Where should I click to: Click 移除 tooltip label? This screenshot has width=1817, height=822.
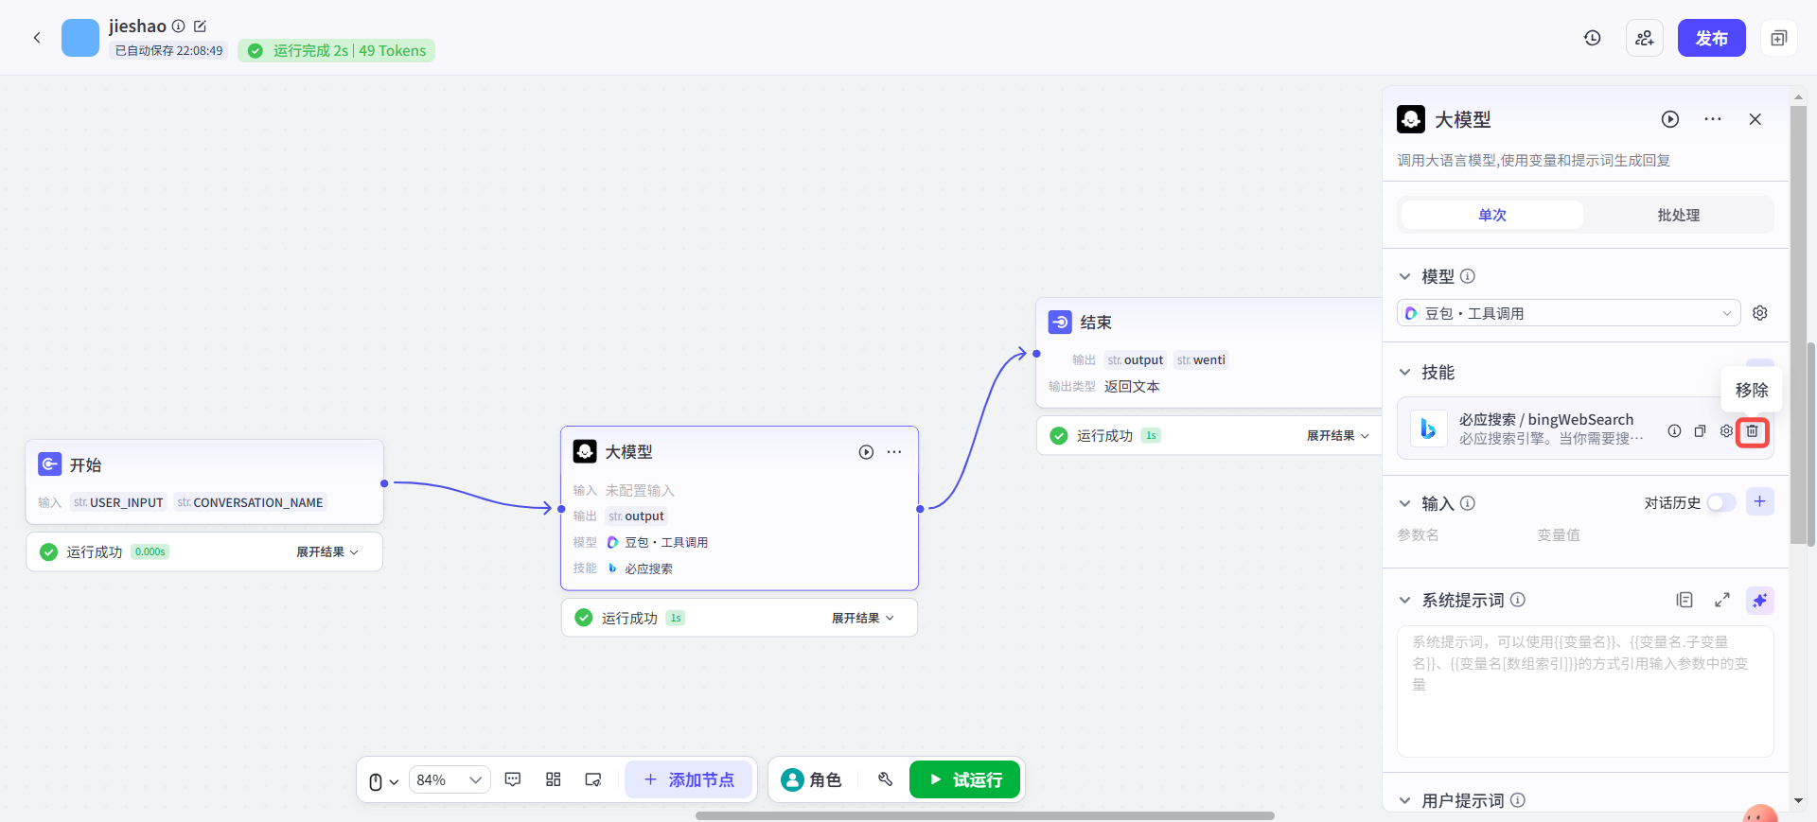point(1752,390)
